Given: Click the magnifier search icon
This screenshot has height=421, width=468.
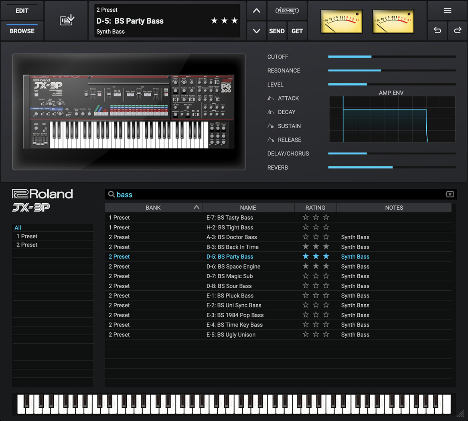Looking at the screenshot, I should click(111, 194).
